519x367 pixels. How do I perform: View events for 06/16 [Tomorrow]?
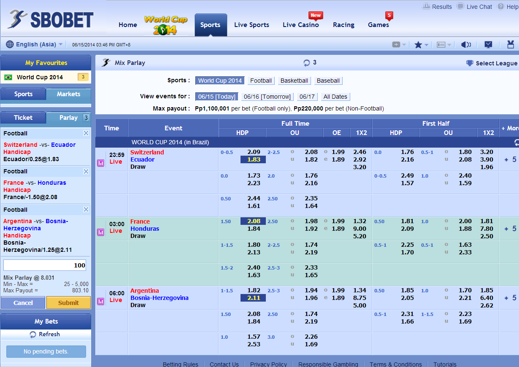tap(268, 97)
